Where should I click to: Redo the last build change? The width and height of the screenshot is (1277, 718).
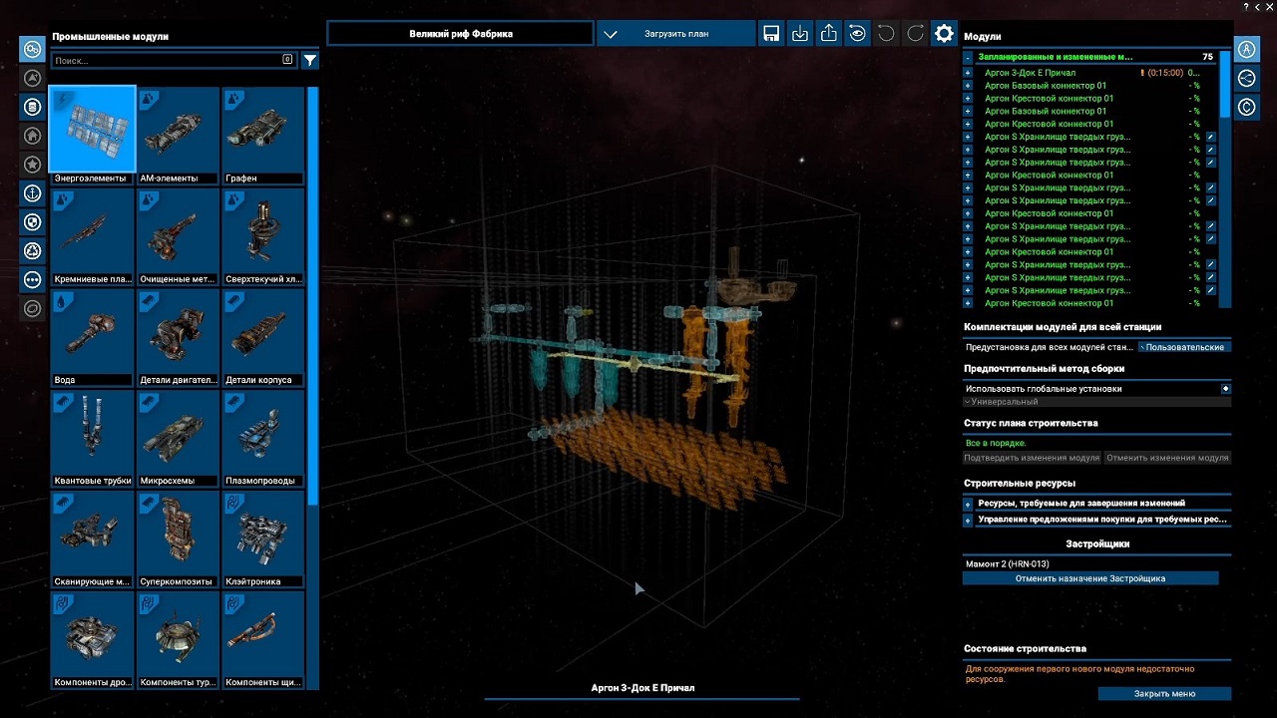pos(915,34)
